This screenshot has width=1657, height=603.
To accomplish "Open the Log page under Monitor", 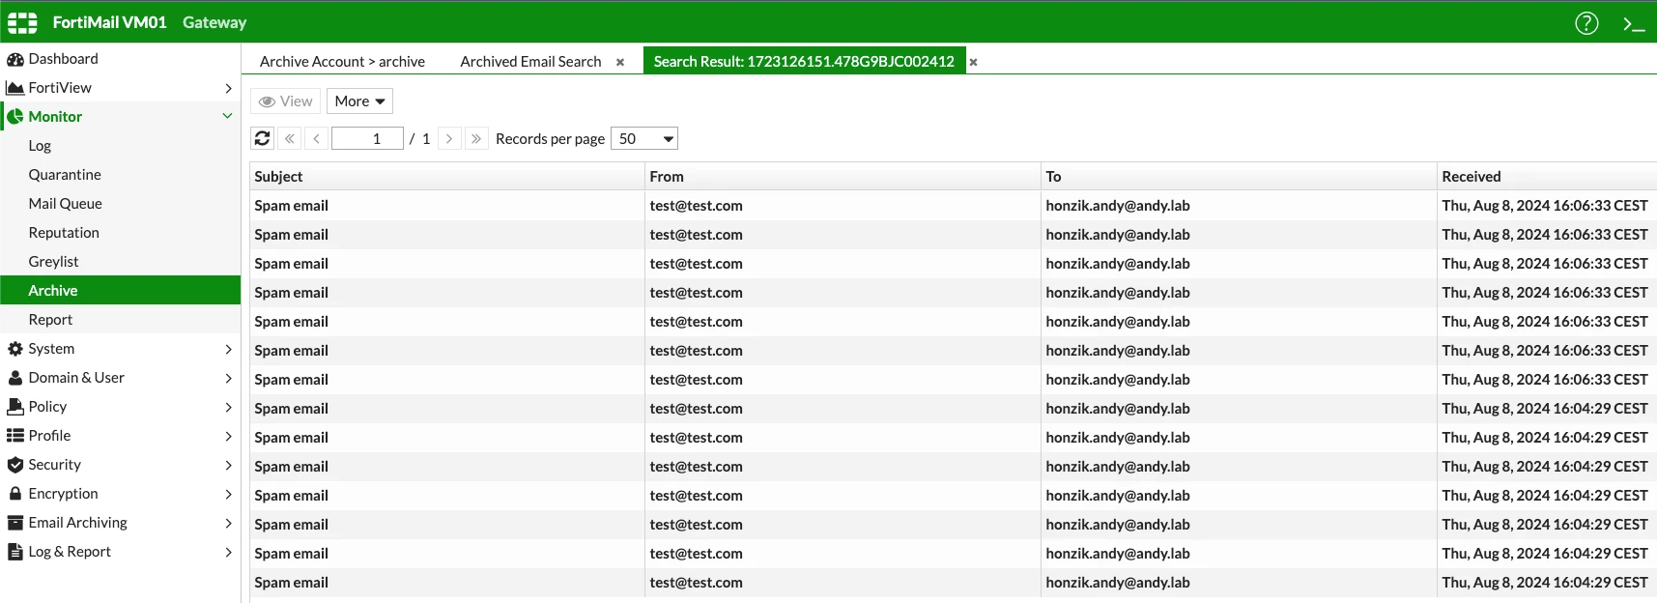I will 40,146.
